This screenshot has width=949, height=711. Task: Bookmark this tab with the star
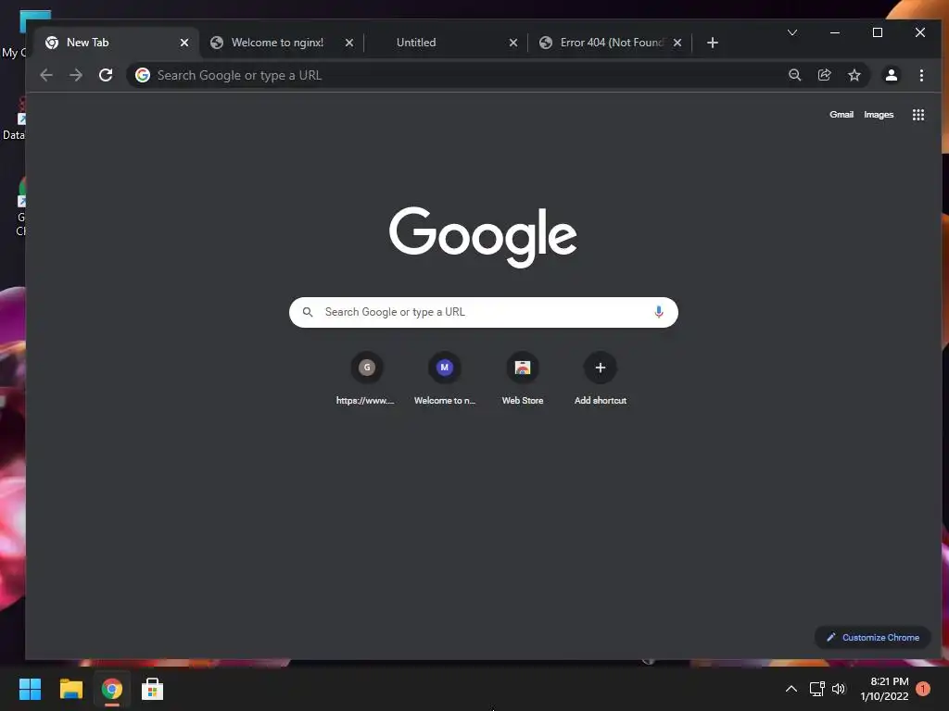(x=854, y=75)
